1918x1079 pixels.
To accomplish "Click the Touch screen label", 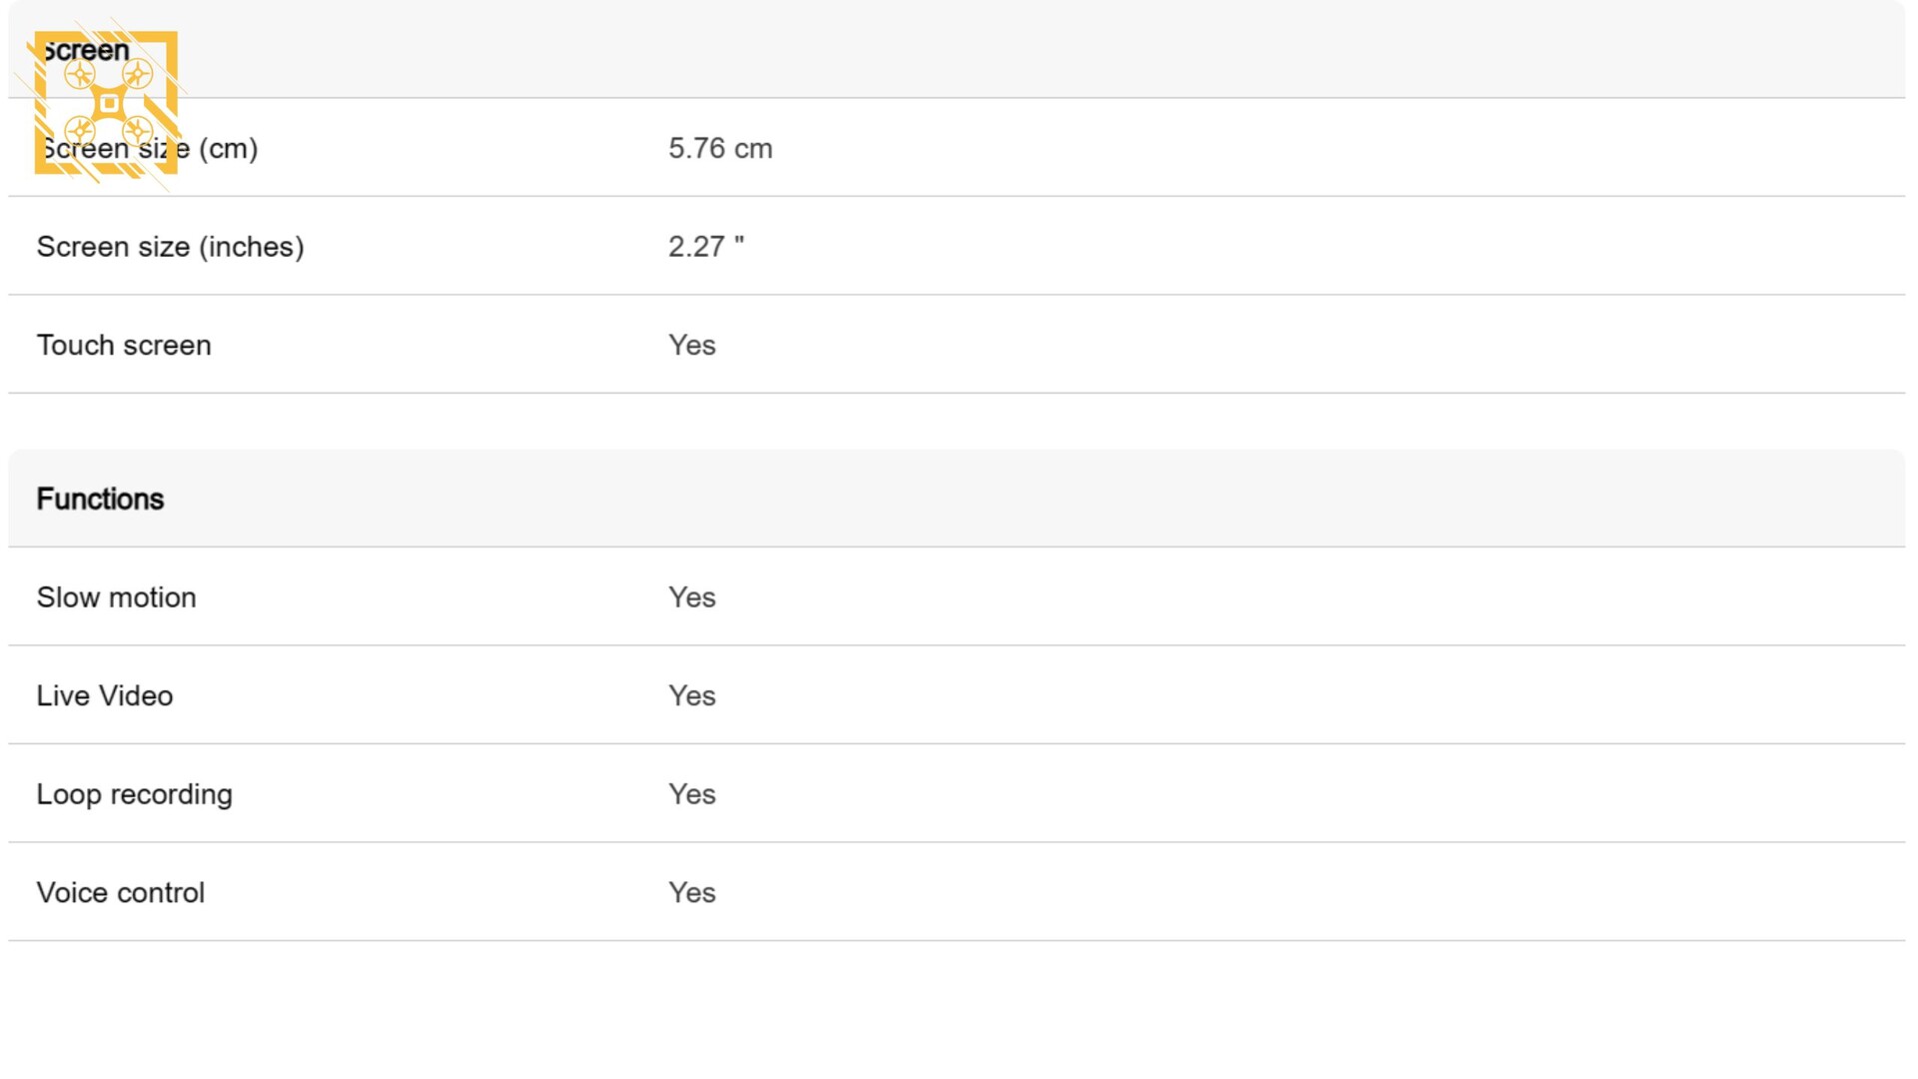I will [124, 346].
